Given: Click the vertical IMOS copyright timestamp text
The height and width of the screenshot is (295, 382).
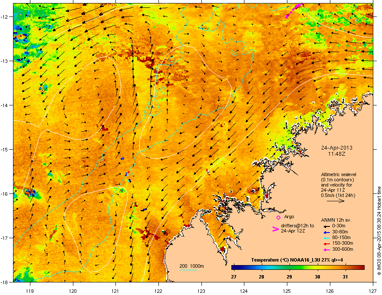Looking at the screenshot, I should pos(379,230).
